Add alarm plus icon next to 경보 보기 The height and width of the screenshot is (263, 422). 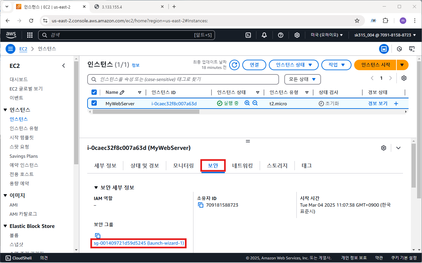pyautogui.click(x=396, y=104)
